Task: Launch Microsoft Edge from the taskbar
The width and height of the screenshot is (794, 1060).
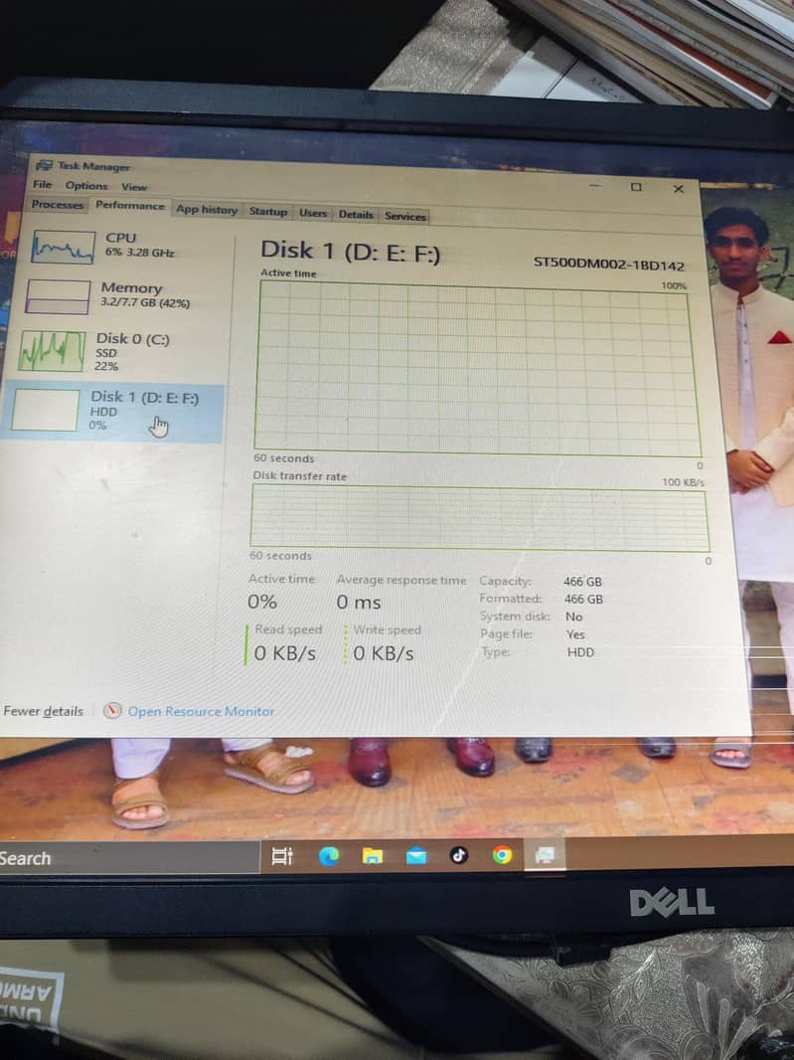Action: (329, 856)
